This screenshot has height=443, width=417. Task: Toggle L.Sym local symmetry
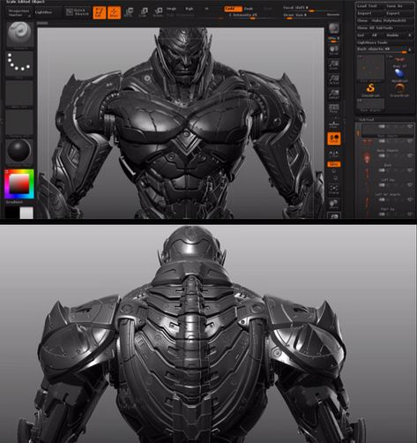[x=333, y=154]
